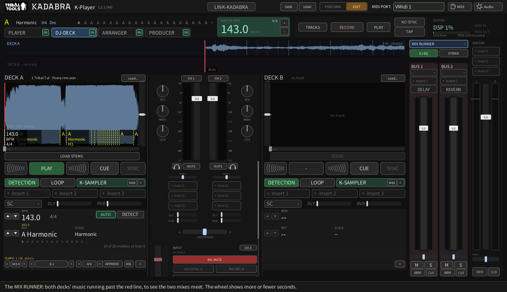Click the Deck A overview waveform in Mix Runner

[x=305, y=48]
